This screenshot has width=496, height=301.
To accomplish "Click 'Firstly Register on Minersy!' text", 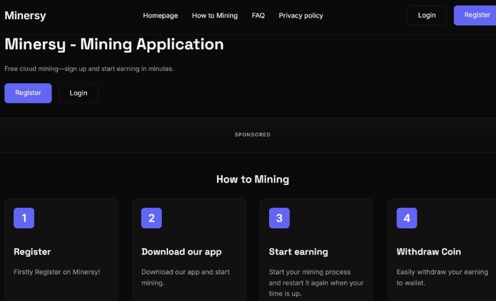I will [57, 272].
